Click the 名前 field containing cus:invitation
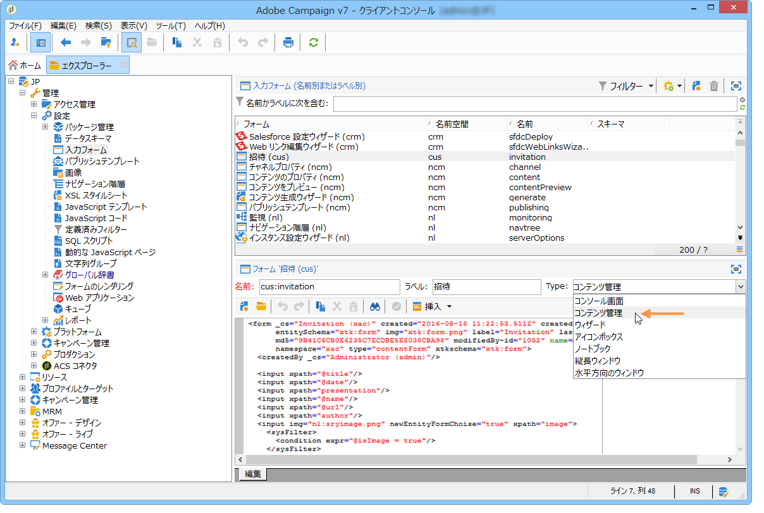 click(330, 286)
